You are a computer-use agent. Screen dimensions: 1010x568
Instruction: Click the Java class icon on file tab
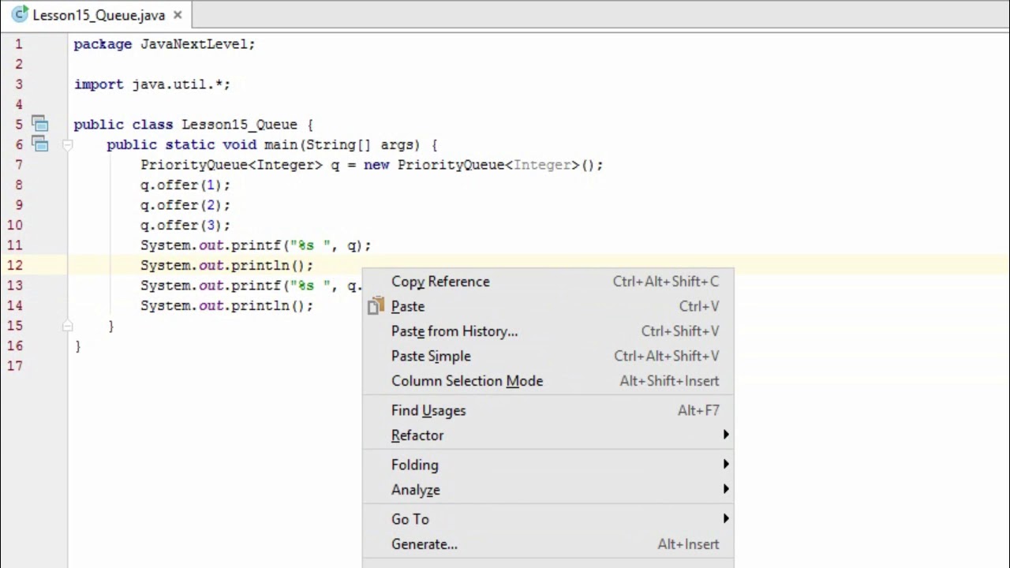click(x=20, y=15)
